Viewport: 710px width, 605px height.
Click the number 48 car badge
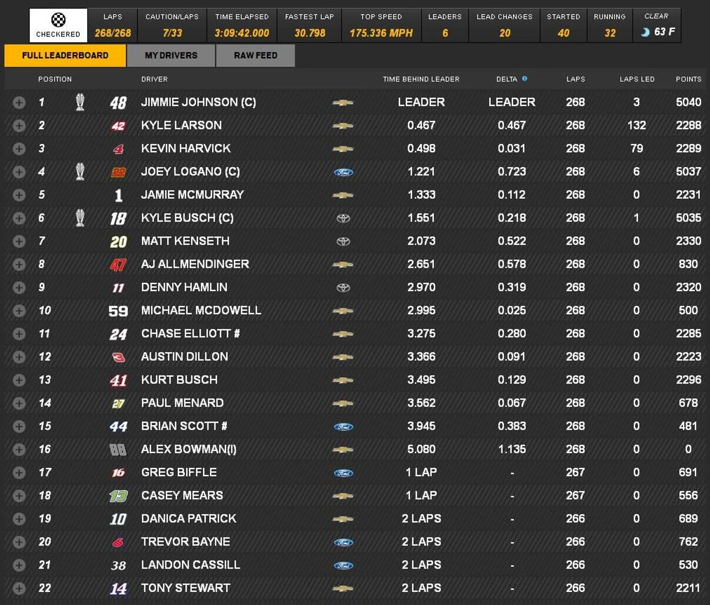click(118, 103)
